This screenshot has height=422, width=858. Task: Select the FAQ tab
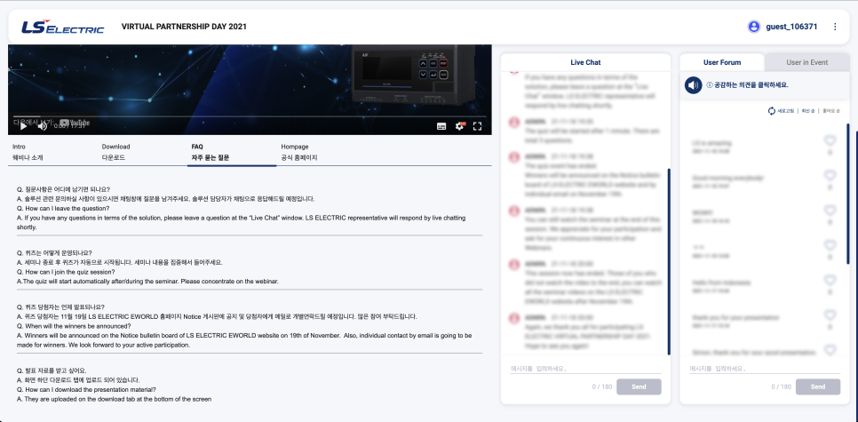pos(211,152)
